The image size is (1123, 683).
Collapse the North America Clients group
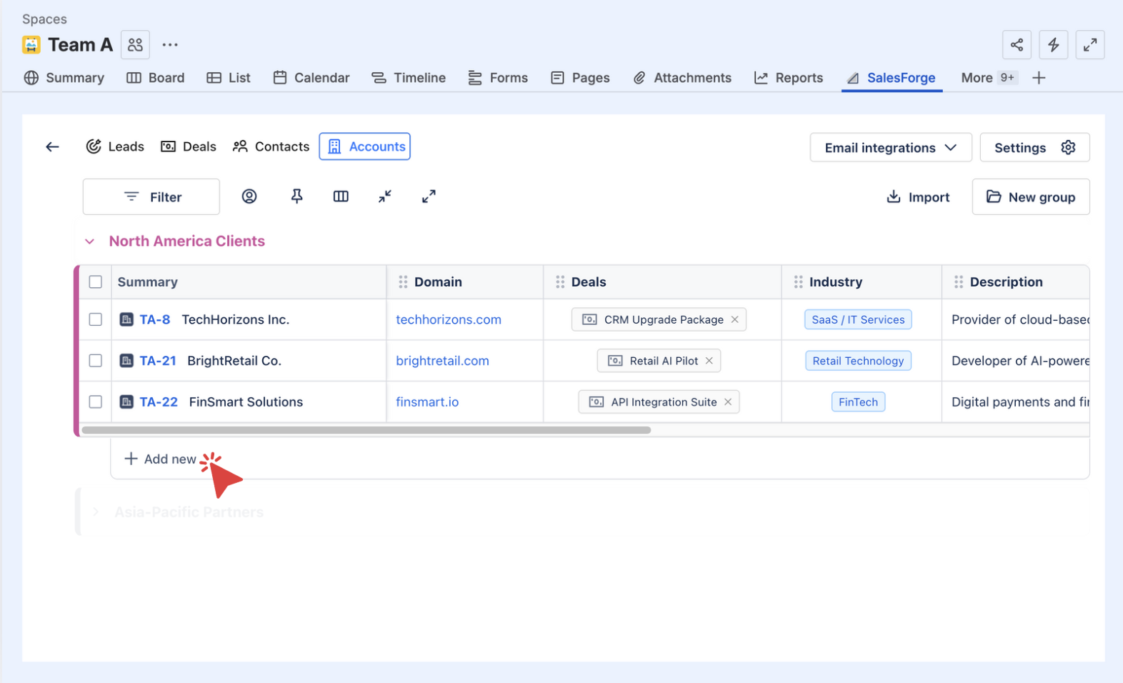(x=90, y=241)
